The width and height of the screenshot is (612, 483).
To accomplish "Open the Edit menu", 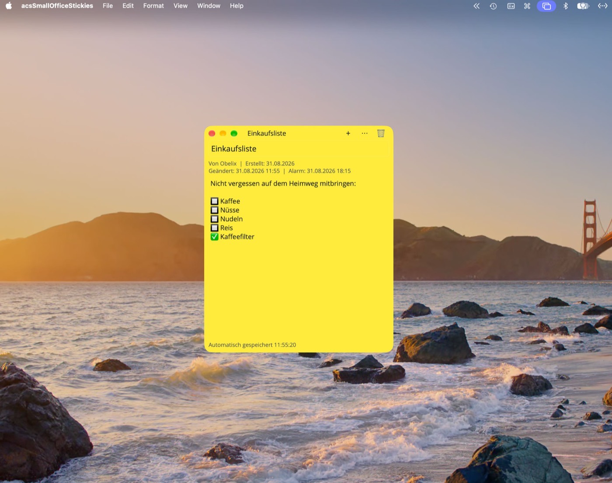I will click(128, 6).
